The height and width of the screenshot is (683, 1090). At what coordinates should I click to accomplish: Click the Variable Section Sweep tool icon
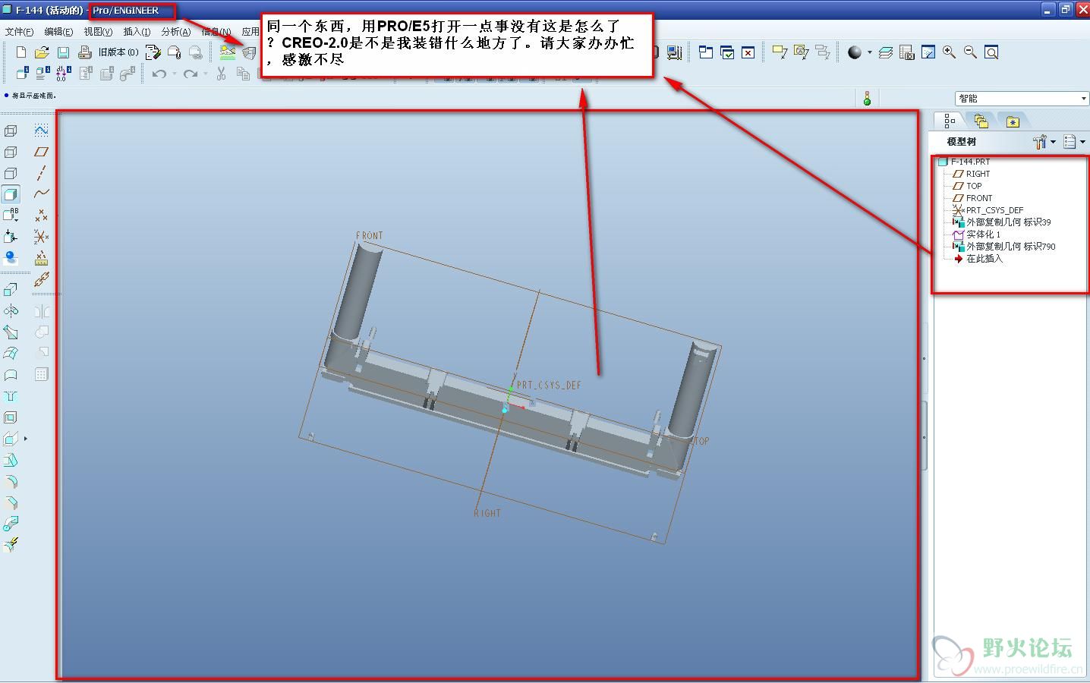click(11, 332)
